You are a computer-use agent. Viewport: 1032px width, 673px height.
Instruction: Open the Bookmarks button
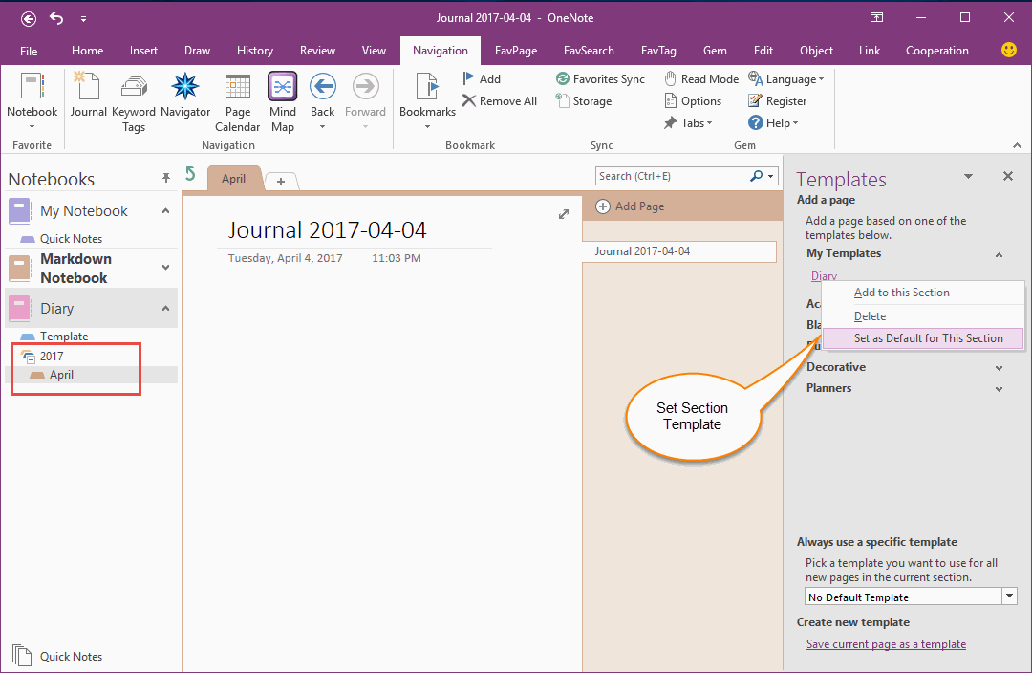427,102
